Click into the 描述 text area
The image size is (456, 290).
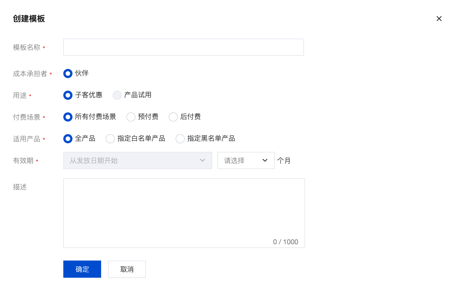click(x=184, y=213)
